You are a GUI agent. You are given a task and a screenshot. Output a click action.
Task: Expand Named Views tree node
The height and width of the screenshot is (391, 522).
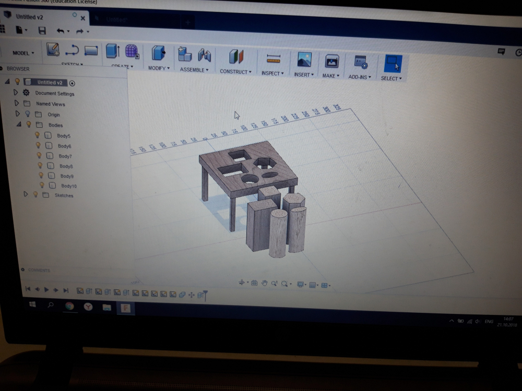pos(16,103)
